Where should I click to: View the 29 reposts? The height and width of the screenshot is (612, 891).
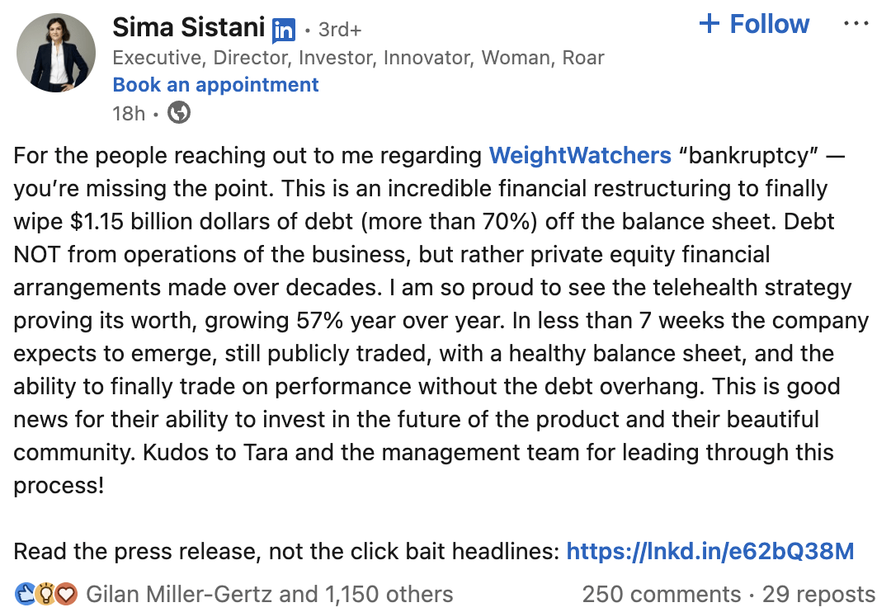(818, 594)
